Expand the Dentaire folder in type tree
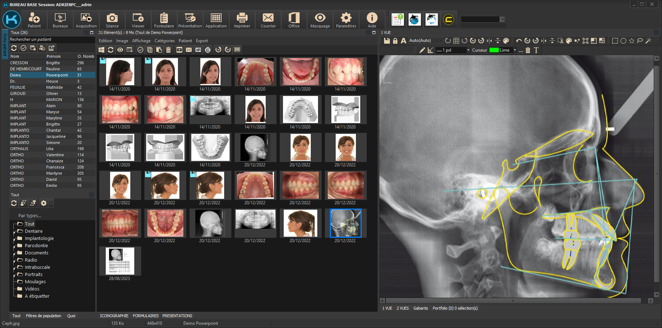The height and width of the screenshot is (328, 662). (x=15, y=231)
